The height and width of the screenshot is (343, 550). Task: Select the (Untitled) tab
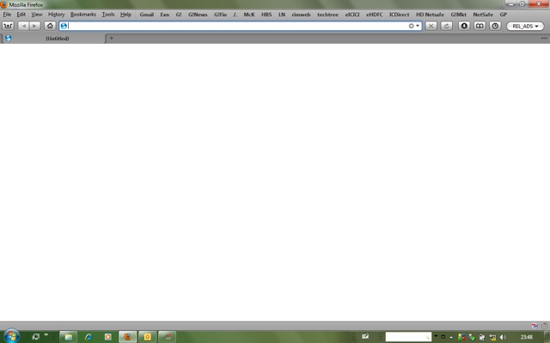[x=57, y=39]
